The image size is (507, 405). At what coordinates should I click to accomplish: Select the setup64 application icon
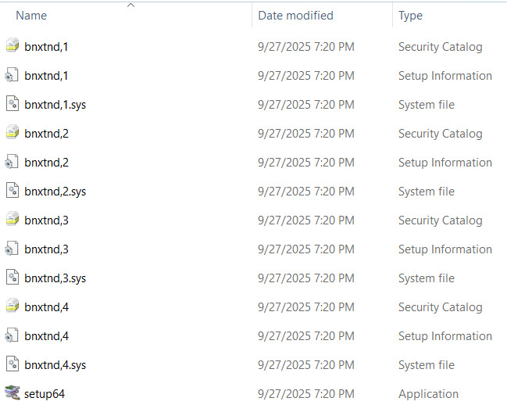tap(12, 393)
